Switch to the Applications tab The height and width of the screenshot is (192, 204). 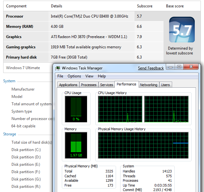tap(68, 85)
